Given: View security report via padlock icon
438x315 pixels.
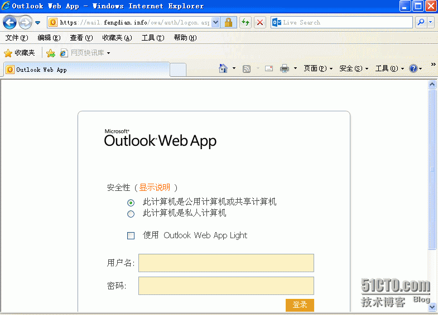Looking at the screenshot, I should [229, 23].
